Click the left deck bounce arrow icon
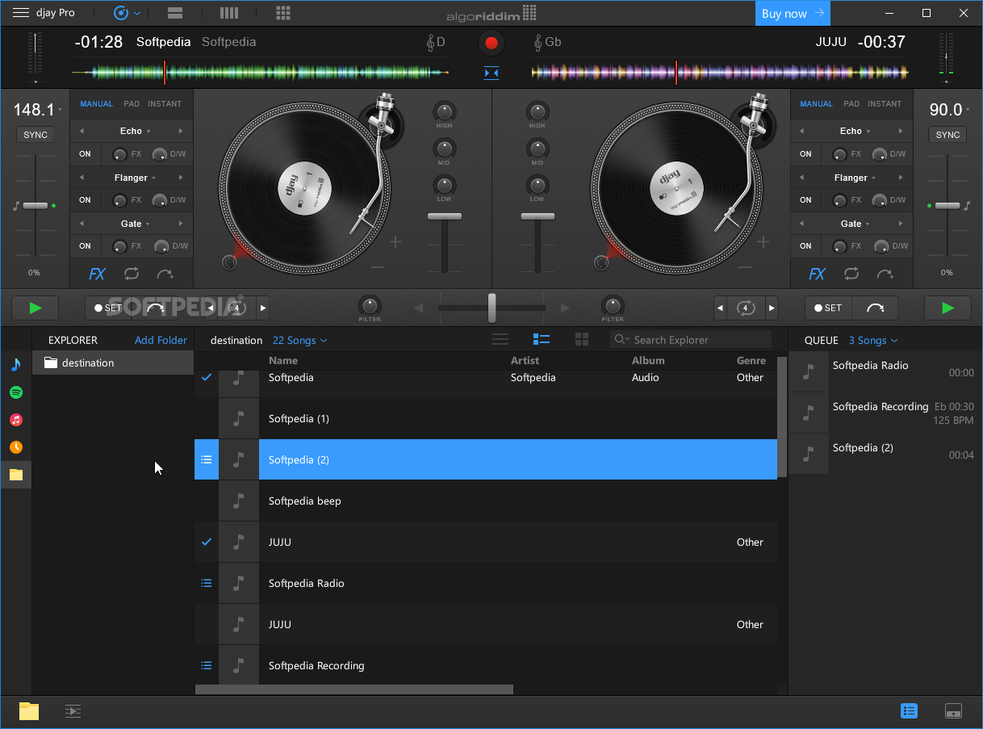This screenshot has width=983, height=729. click(165, 274)
